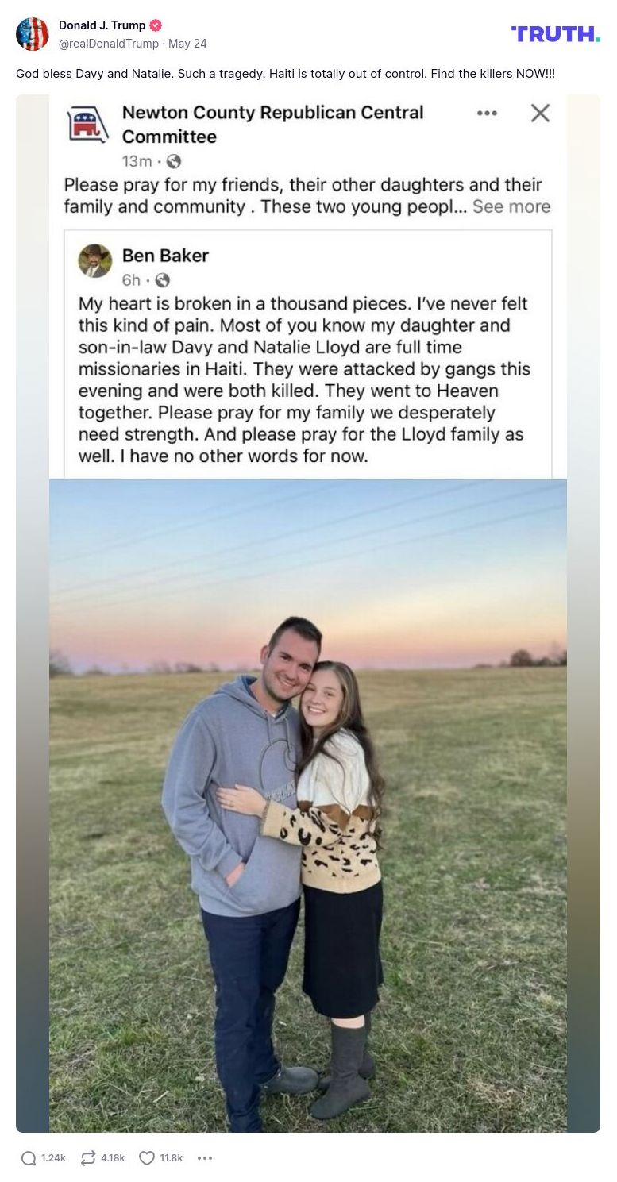Image resolution: width=617 pixels, height=1182 pixels.
Task: Click the 'May 24' post timestamp
Action: 187,44
